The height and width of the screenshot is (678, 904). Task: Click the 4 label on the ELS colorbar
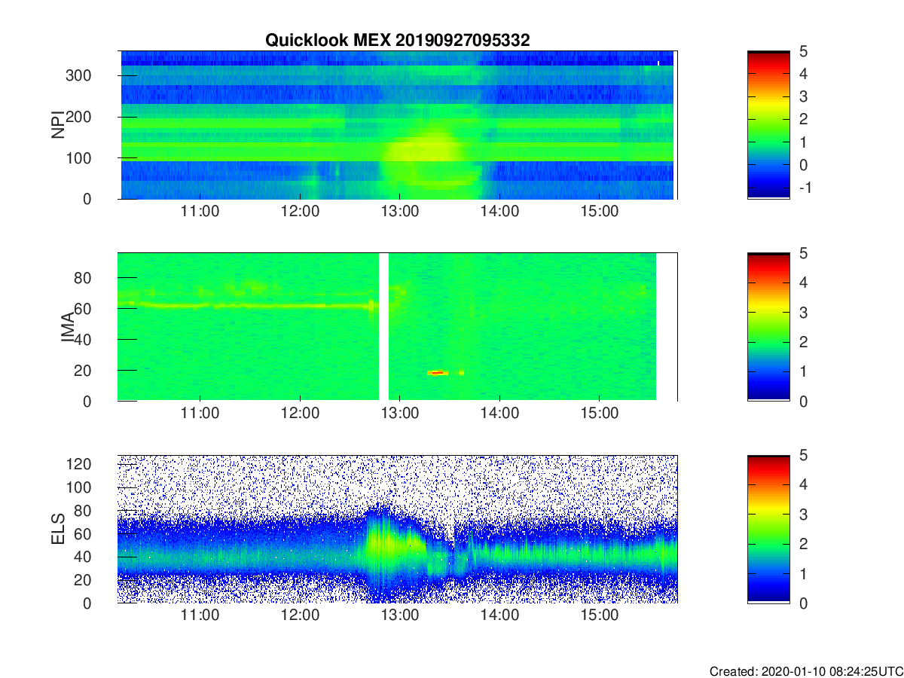802,484
